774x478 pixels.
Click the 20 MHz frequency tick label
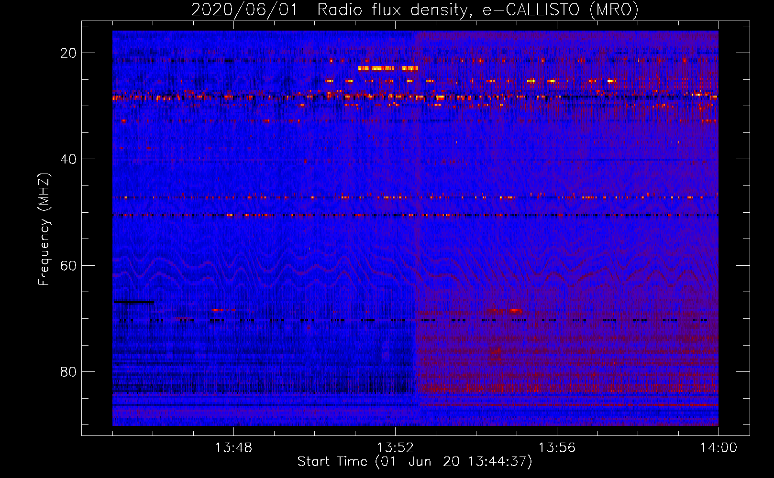[x=68, y=53]
